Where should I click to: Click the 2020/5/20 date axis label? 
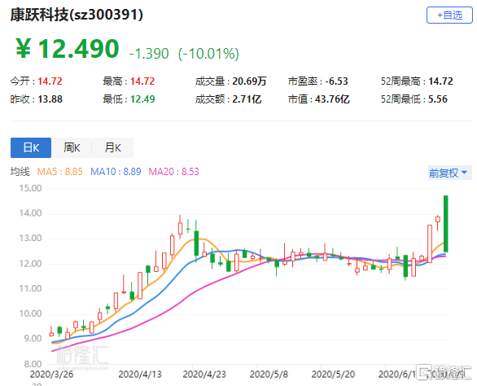[333, 374]
